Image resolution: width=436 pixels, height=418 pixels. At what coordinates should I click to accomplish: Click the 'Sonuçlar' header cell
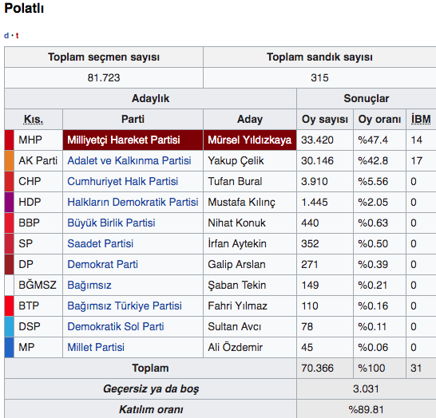(367, 99)
